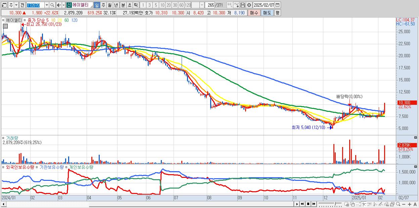Viewport: 419px width, 208px height.
Task: Switch to 초 second chart period
Action: pos(129,5)
